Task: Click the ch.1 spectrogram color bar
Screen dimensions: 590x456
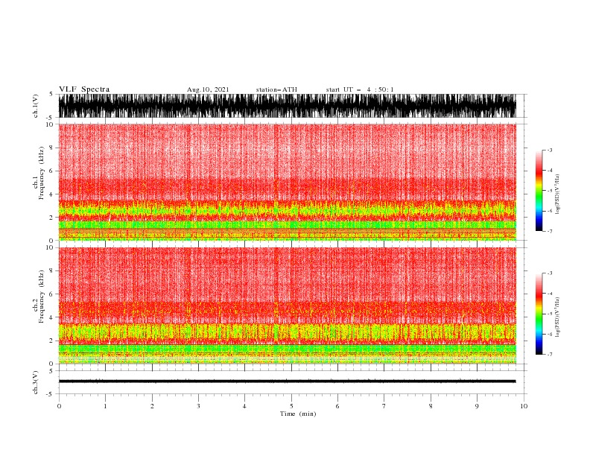Action: [x=539, y=191]
